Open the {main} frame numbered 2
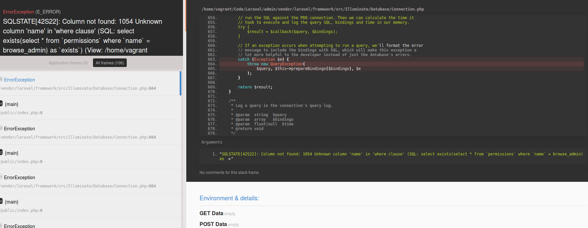 point(90,157)
